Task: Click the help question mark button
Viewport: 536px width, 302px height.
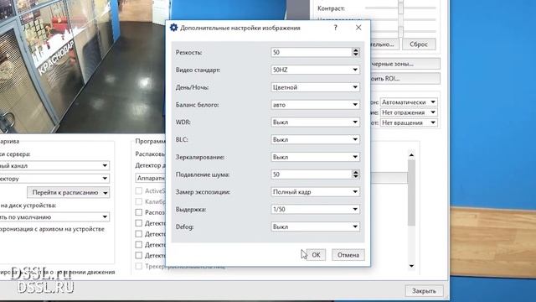Action: click(335, 28)
